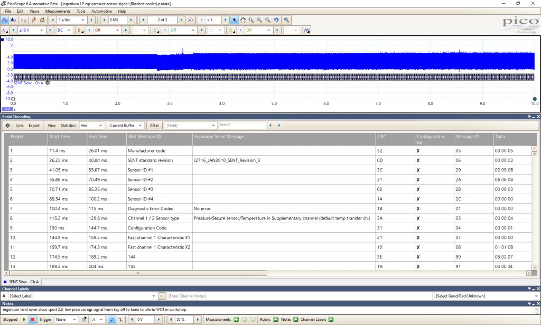The image size is (541, 325).
Task: Go to the next waveform buffer arrow
Action: click(x=182, y=20)
